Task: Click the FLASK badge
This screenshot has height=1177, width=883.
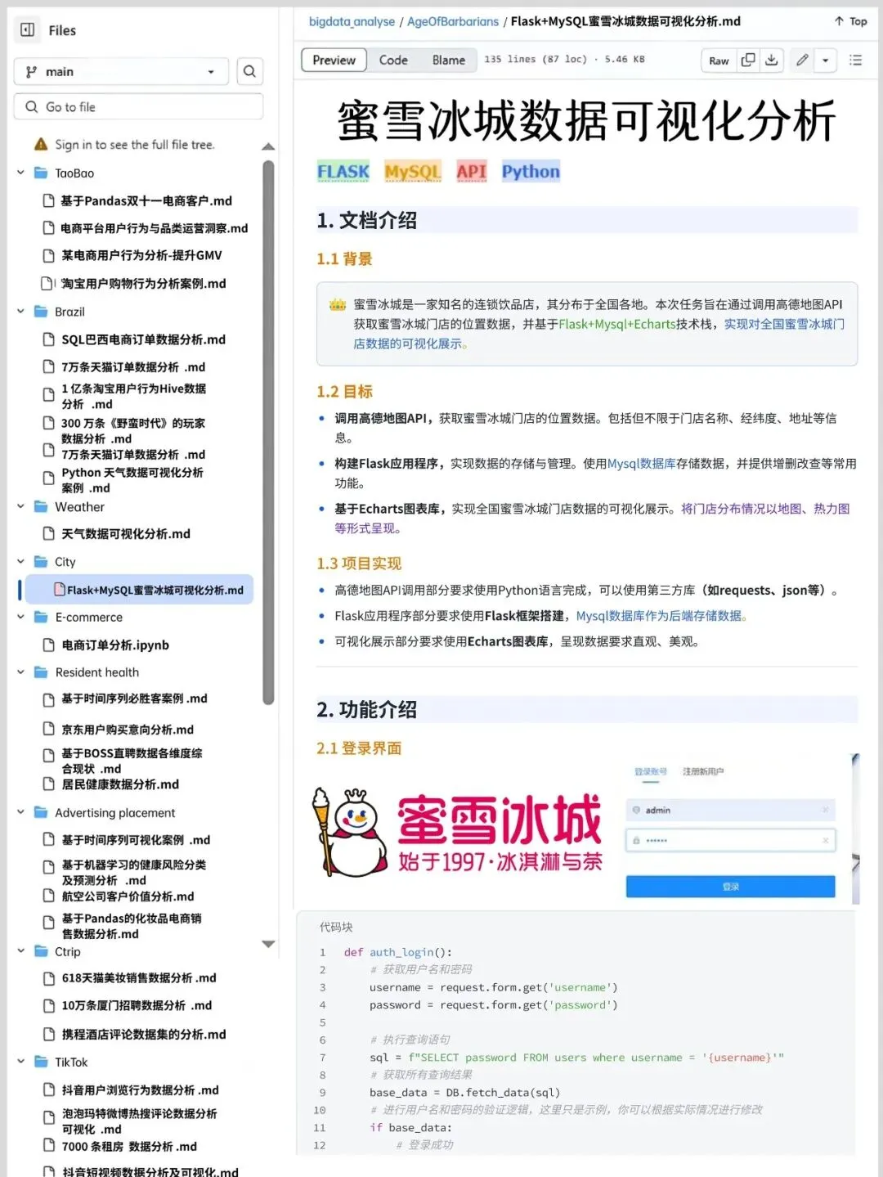Action: point(343,172)
